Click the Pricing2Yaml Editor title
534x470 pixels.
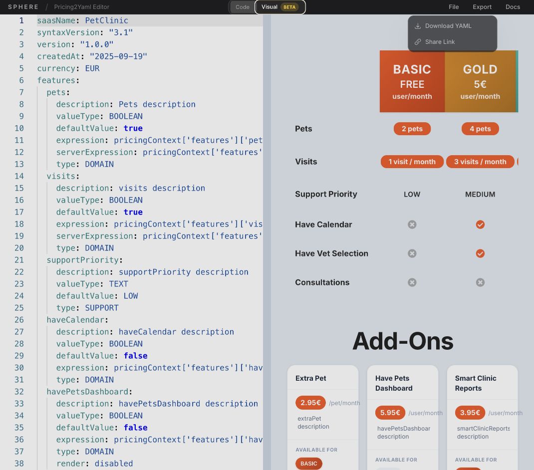click(81, 7)
